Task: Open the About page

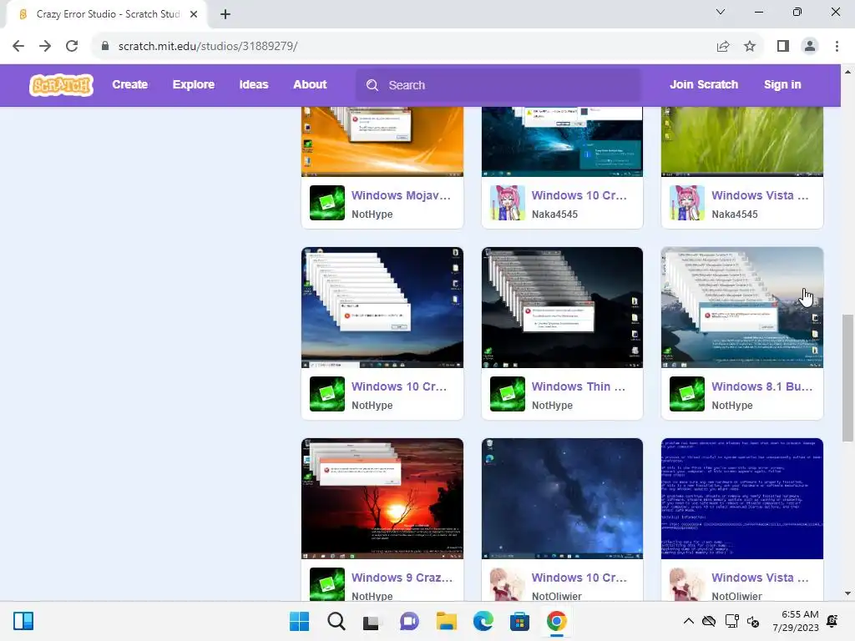Action: click(310, 84)
